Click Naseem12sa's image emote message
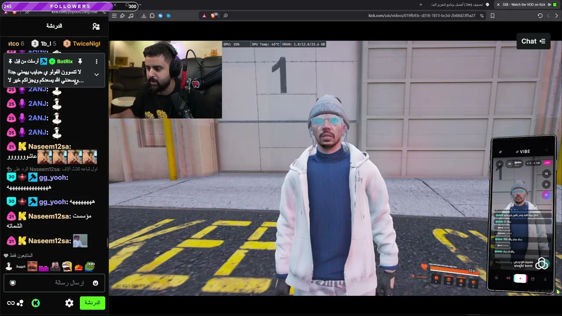 click(x=80, y=241)
